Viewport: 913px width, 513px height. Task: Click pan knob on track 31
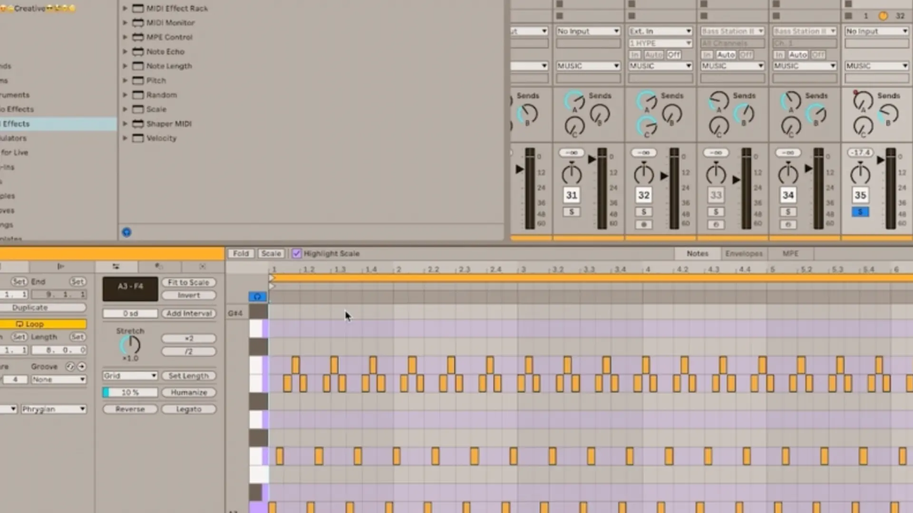click(x=572, y=174)
